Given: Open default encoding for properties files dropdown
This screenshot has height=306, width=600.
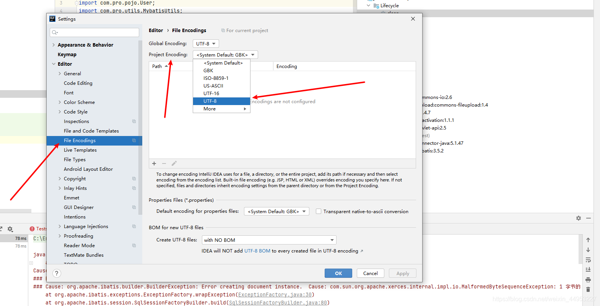Looking at the screenshot, I should pos(276,211).
